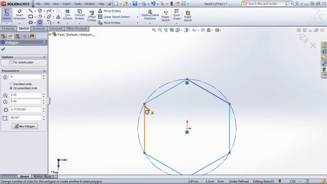Open Line tool dropdown arrow
The width and height of the screenshot is (327, 184).
pyautogui.click(x=35, y=11)
